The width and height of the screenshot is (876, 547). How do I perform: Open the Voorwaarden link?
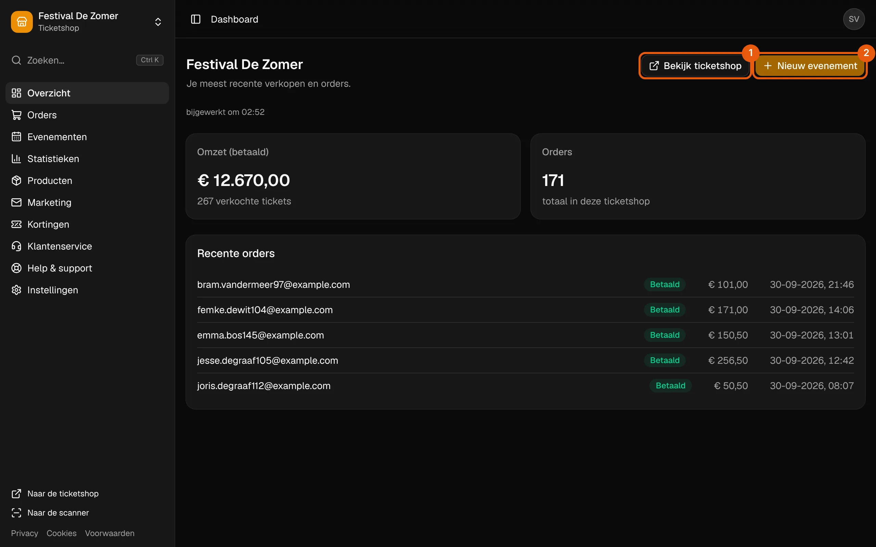point(110,533)
